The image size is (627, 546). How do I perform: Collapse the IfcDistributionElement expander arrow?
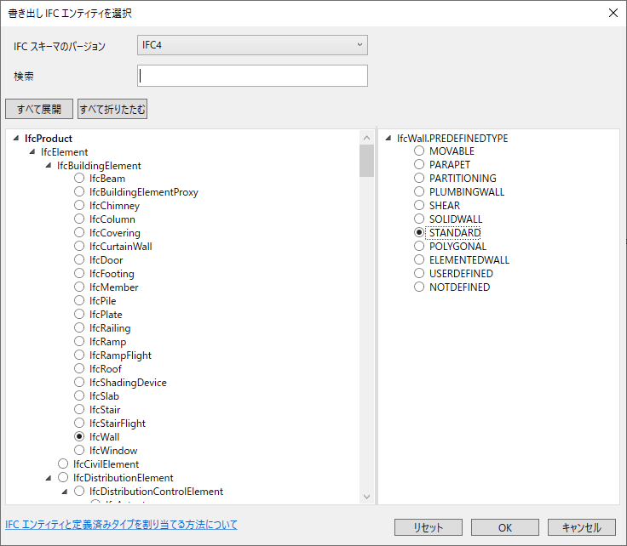pyautogui.click(x=49, y=478)
